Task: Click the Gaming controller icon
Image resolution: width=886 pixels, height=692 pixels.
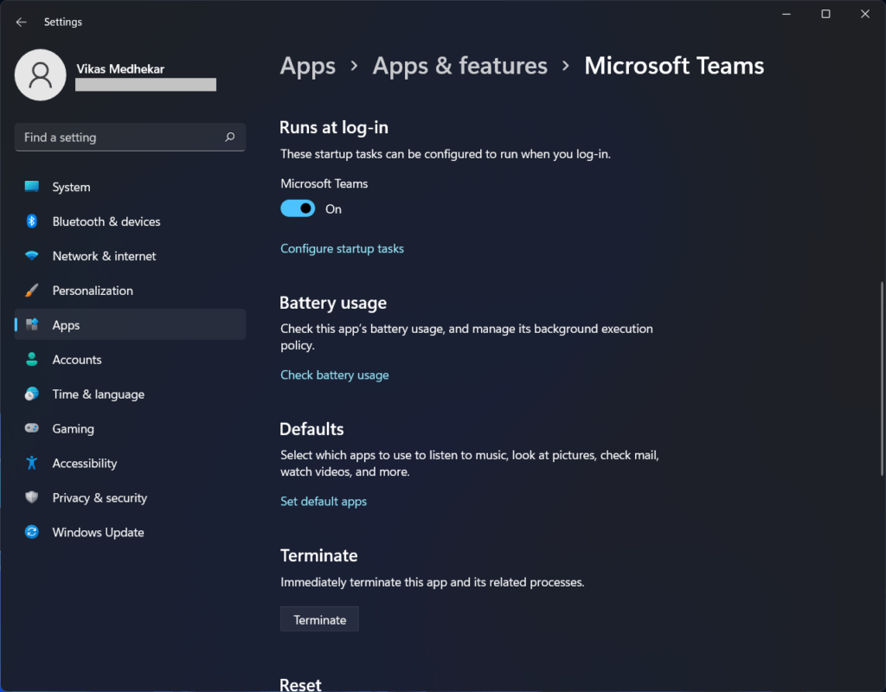Action: [x=32, y=428]
